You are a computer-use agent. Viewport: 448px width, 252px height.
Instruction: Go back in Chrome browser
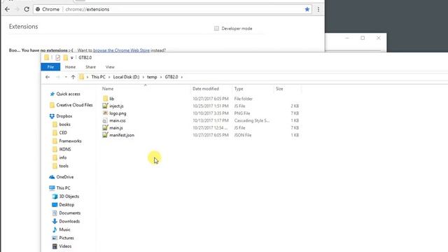pyautogui.click(x=8, y=9)
